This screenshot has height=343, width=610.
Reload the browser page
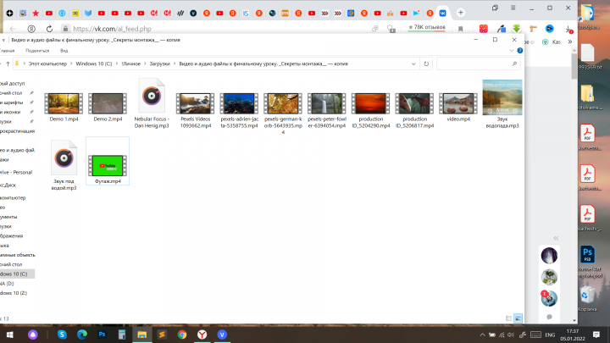[x=49, y=29]
